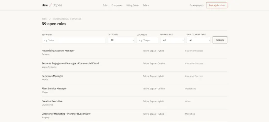Visit the Salary page

[x=146, y=5]
